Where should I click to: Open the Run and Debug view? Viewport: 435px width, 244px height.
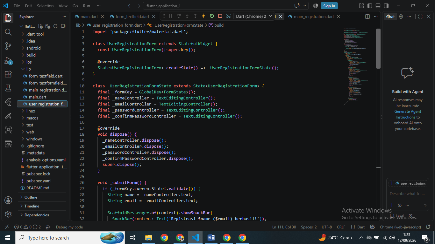(8, 61)
